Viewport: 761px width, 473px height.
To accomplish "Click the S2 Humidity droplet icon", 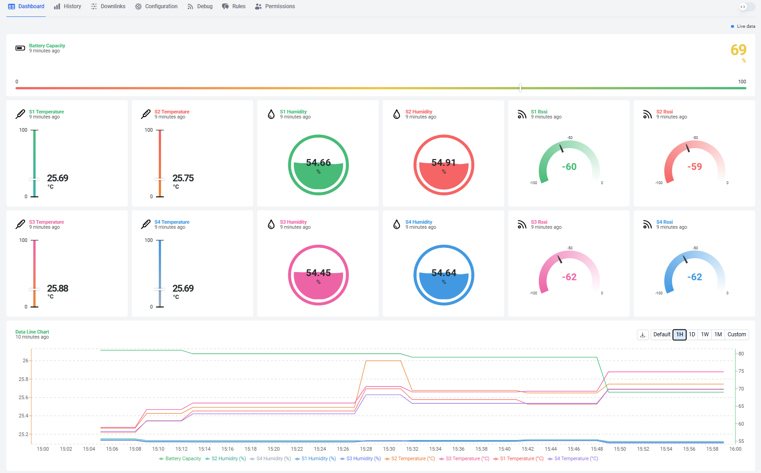I will [x=396, y=114].
